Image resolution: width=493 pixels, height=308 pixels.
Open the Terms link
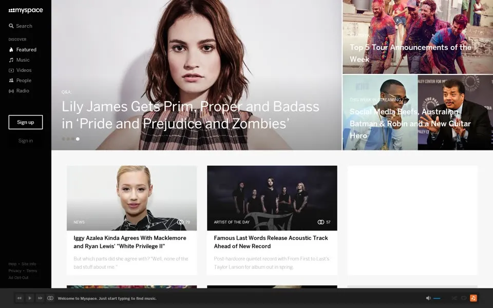(x=32, y=271)
